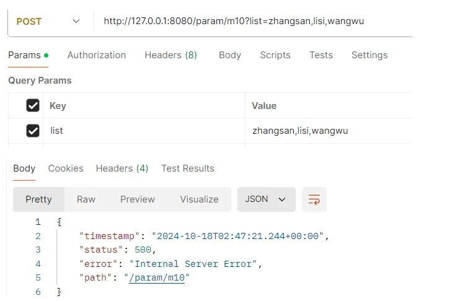Open the Test Results tab
Image resolution: width=450 pixels, height=301 pixels.
(188, 168)
